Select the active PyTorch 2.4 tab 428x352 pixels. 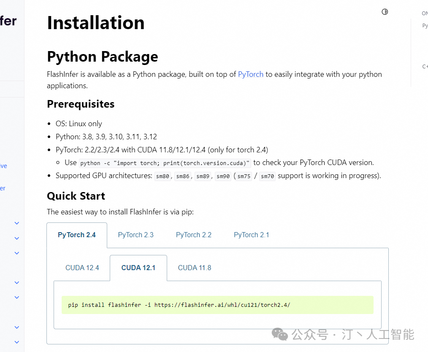(x=77, y=235)
